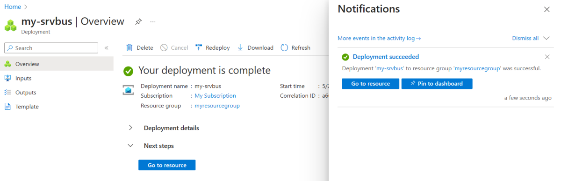The height and width of the screenshot is (181, 561).
Task: Refresh the deployment overview
Action: (295, 47)
